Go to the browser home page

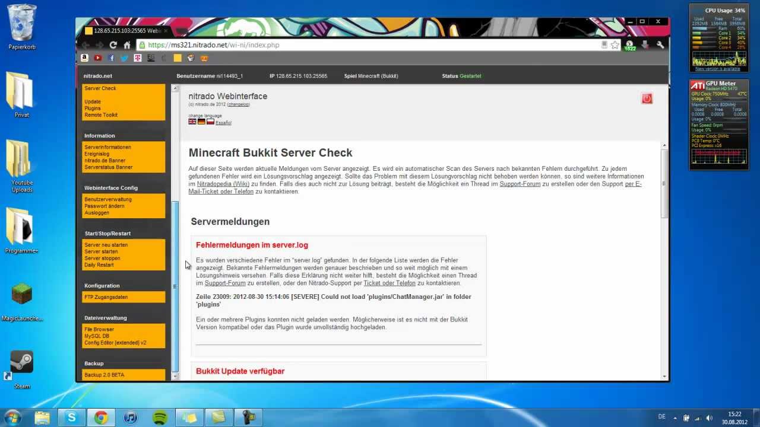pyautogui.click(x=126, y=45)
